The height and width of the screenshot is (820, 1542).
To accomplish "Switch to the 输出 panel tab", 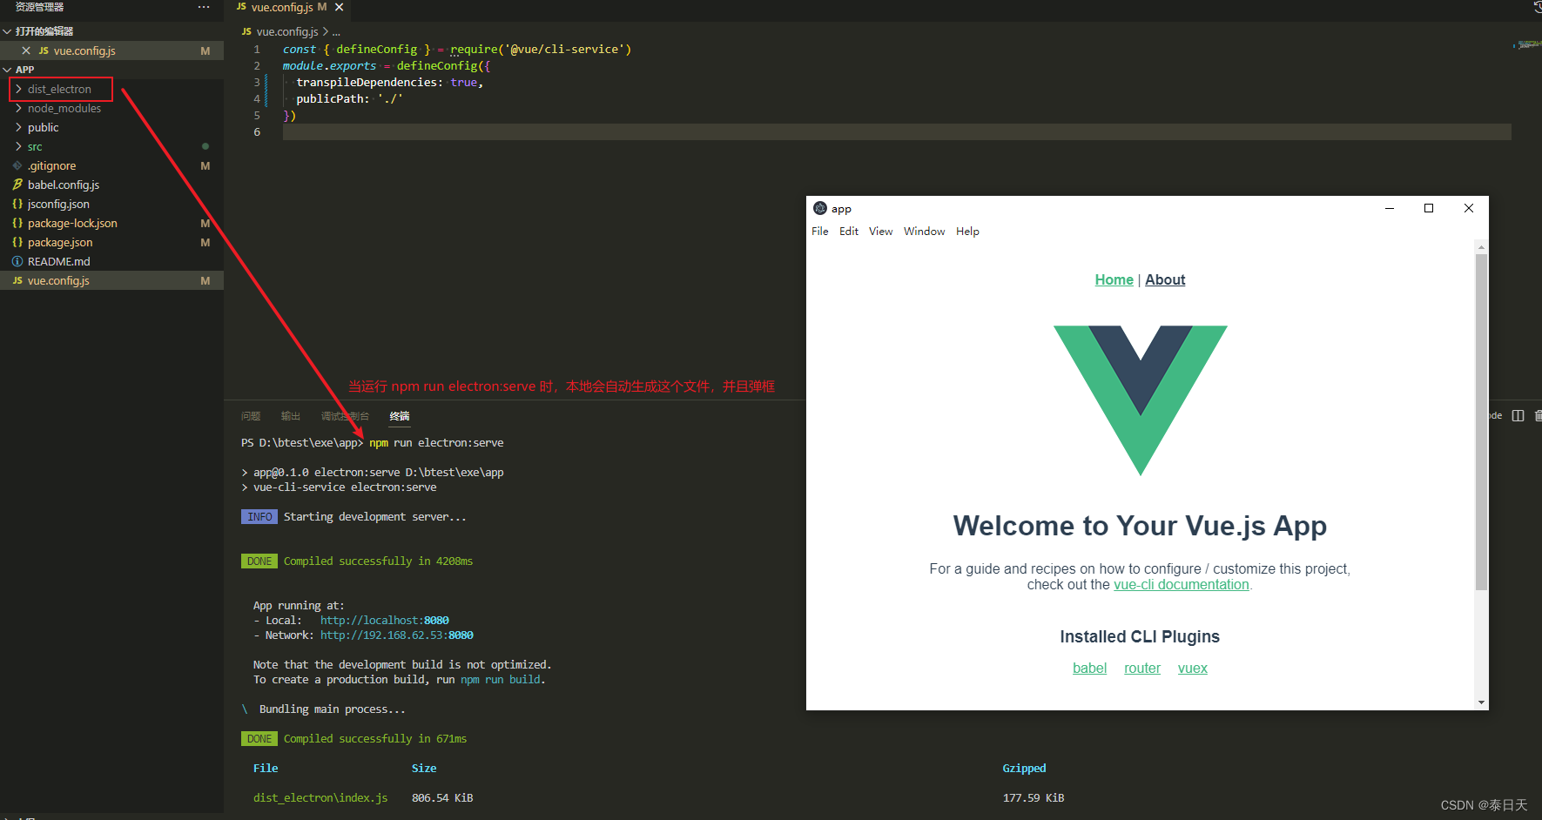I will tap(291, 415).
